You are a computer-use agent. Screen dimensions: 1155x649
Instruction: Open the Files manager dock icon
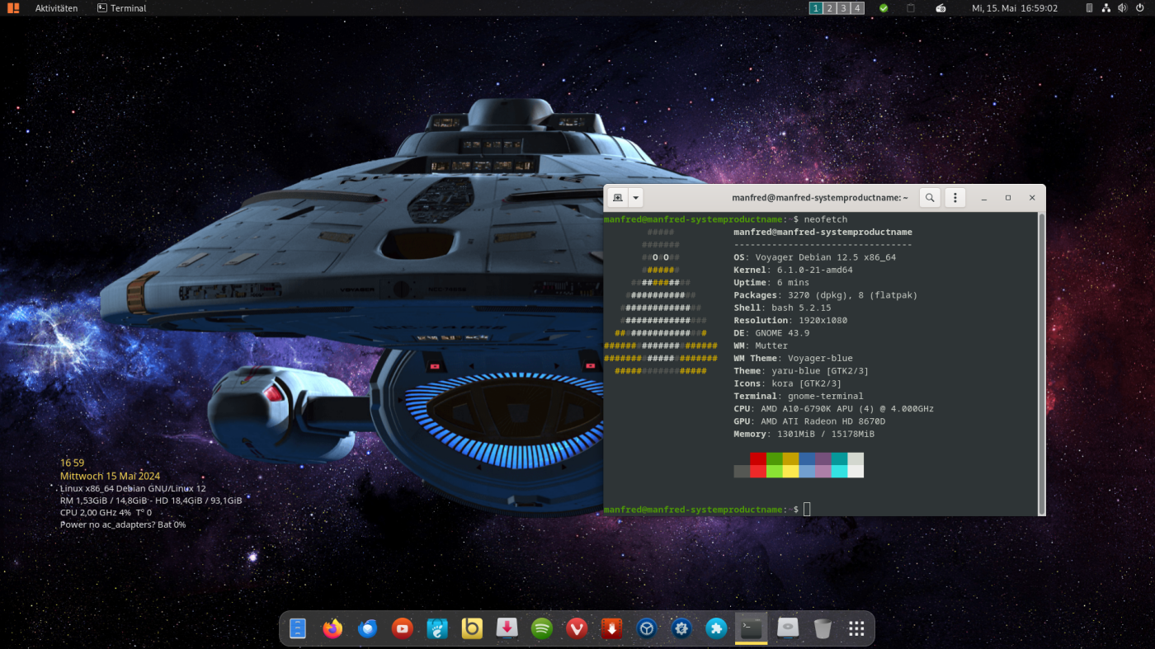pyautogui.click(x=298, y=628)
